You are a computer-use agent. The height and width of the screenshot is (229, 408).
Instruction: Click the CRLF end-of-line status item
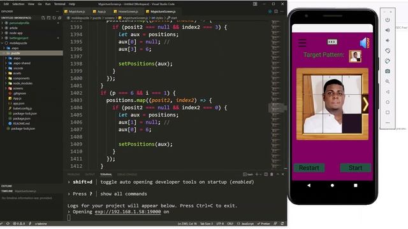(x=230, y=223)
